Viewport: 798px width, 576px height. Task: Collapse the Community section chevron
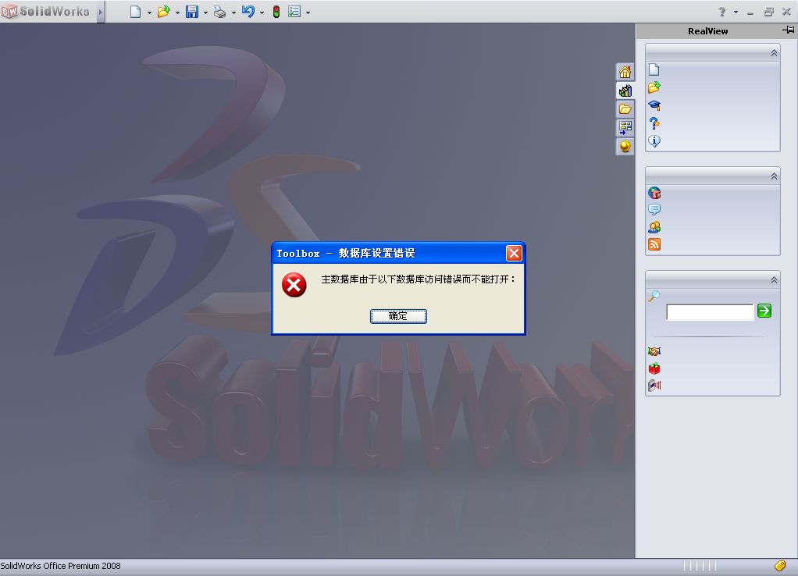[773, 176]
